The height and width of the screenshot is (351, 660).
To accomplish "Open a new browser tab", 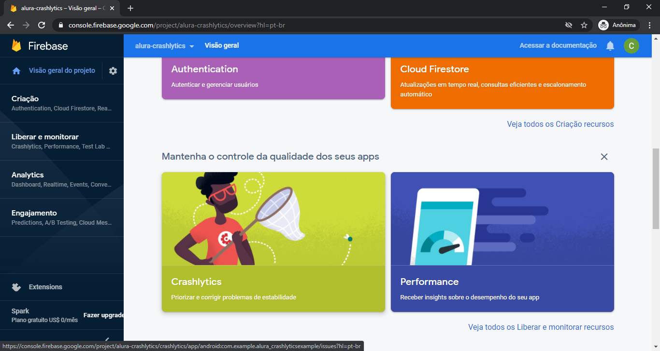I will pos(130,8).
